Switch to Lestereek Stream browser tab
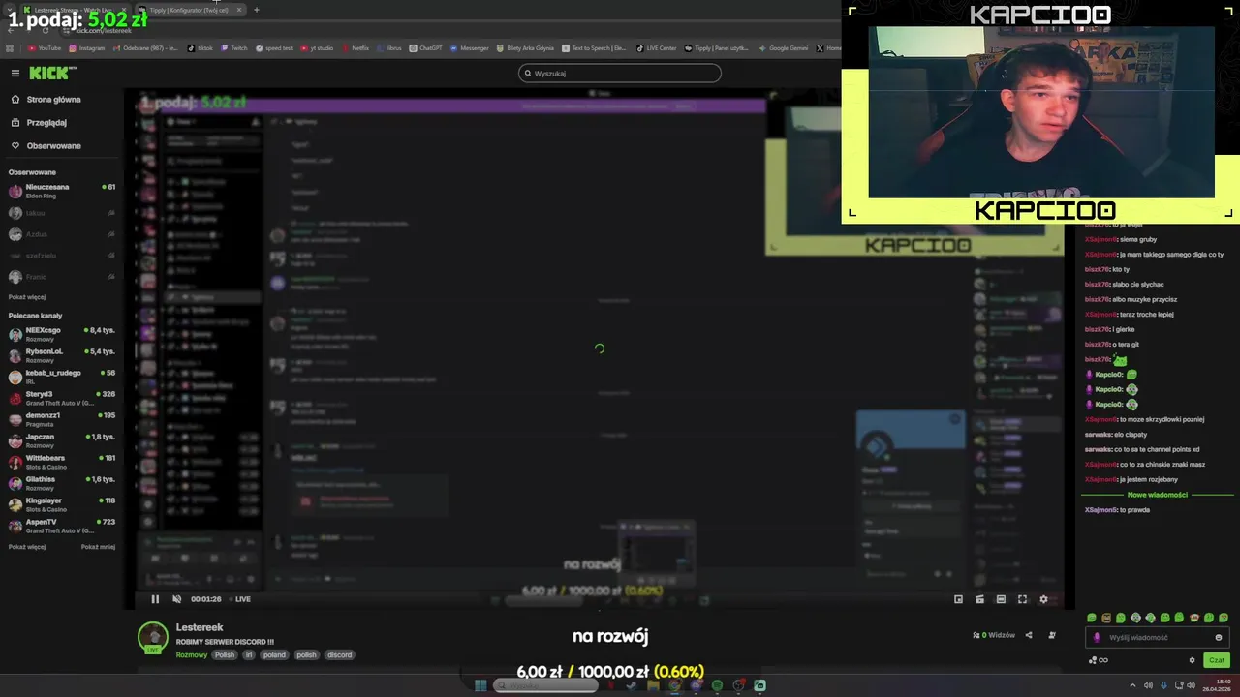 pos(74,10)
